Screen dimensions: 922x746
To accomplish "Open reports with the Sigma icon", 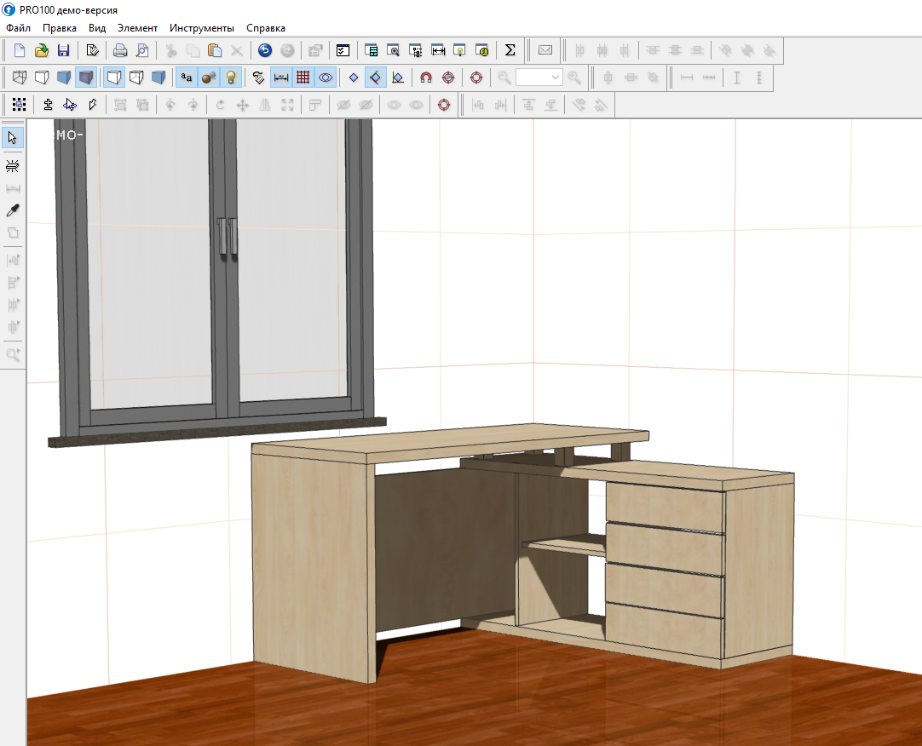I will click(510, 50).
